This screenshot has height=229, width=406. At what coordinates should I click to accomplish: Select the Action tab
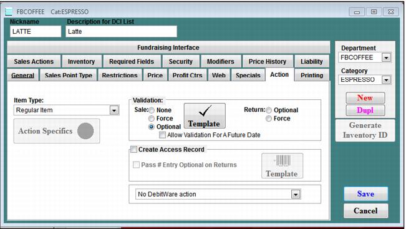click(279, 75)
